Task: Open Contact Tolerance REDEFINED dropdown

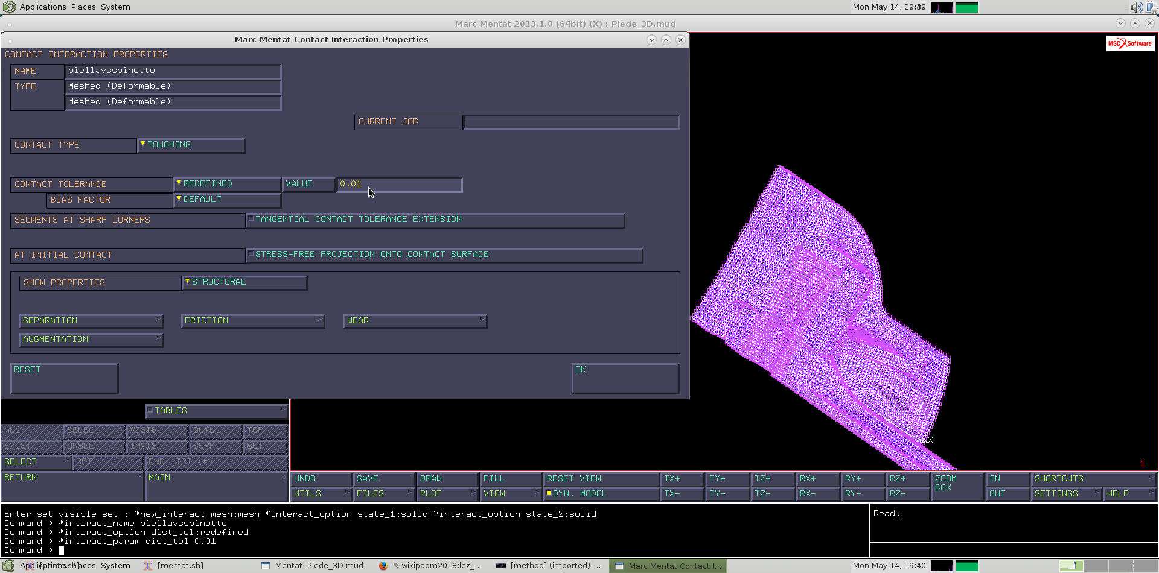Action: 228,184
